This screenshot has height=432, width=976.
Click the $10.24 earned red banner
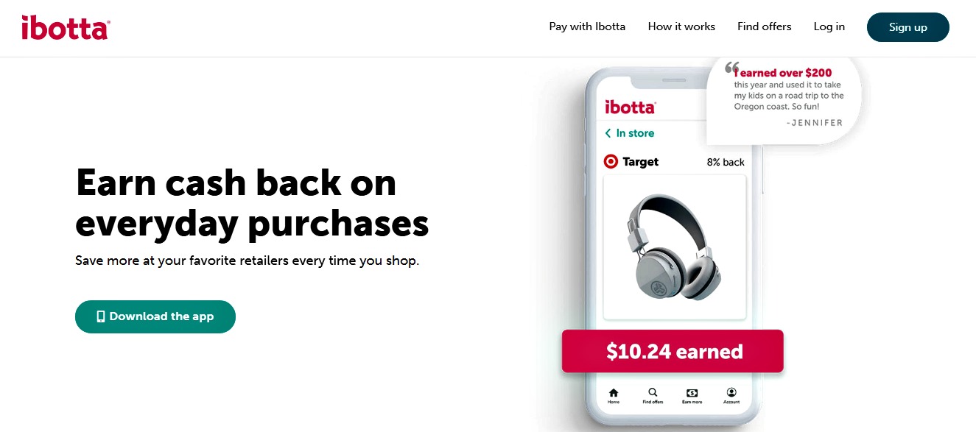[x=673, y=351]
